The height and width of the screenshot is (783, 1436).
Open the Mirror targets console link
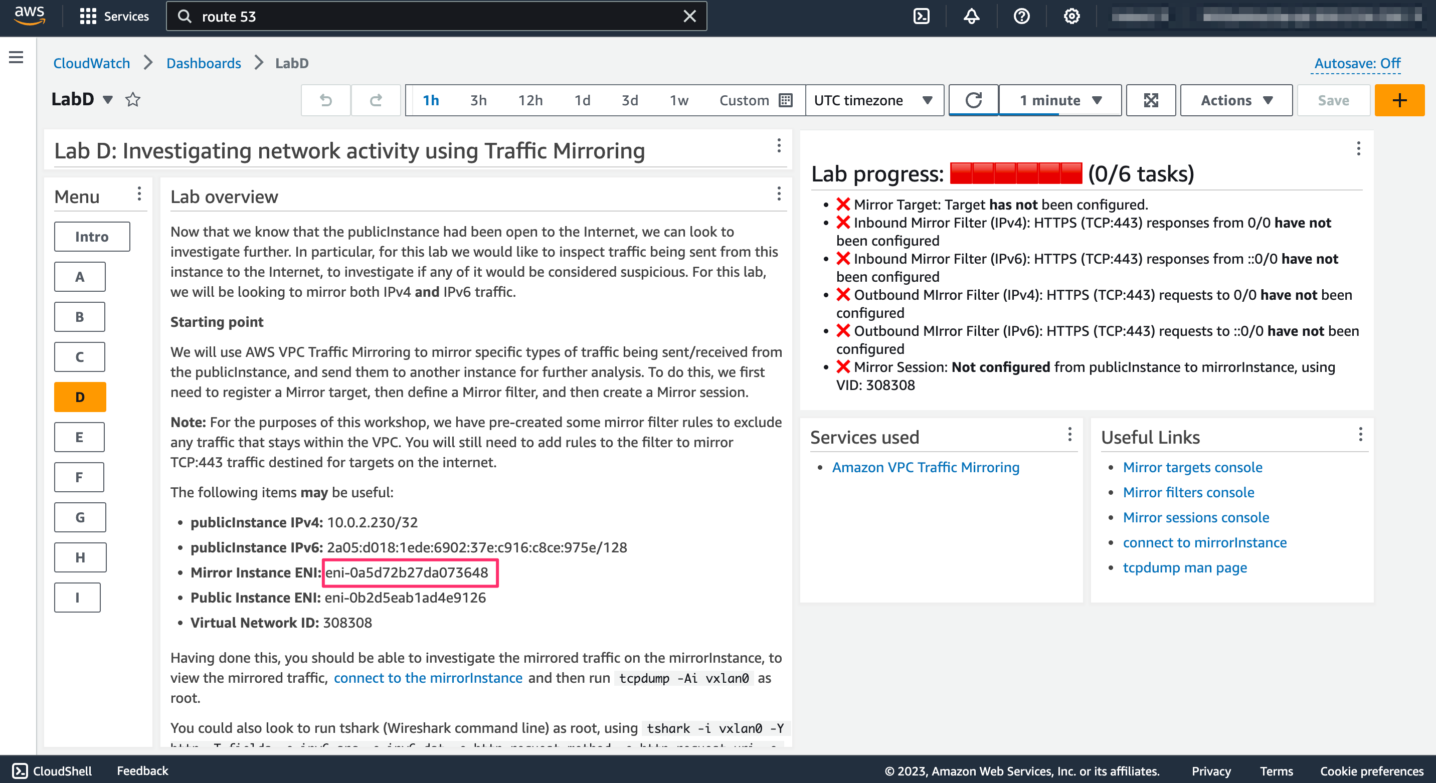1192,467
